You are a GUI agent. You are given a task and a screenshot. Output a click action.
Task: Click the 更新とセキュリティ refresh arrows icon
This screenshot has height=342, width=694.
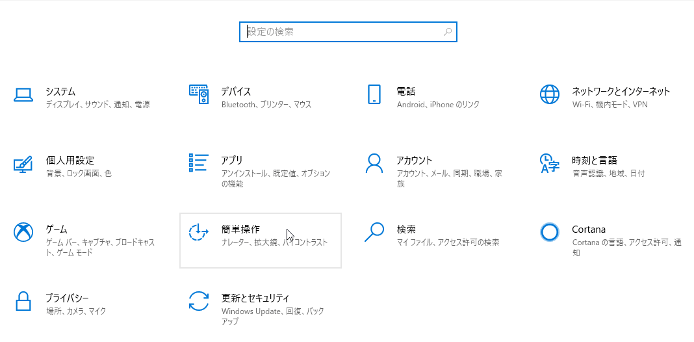(199, 301)
